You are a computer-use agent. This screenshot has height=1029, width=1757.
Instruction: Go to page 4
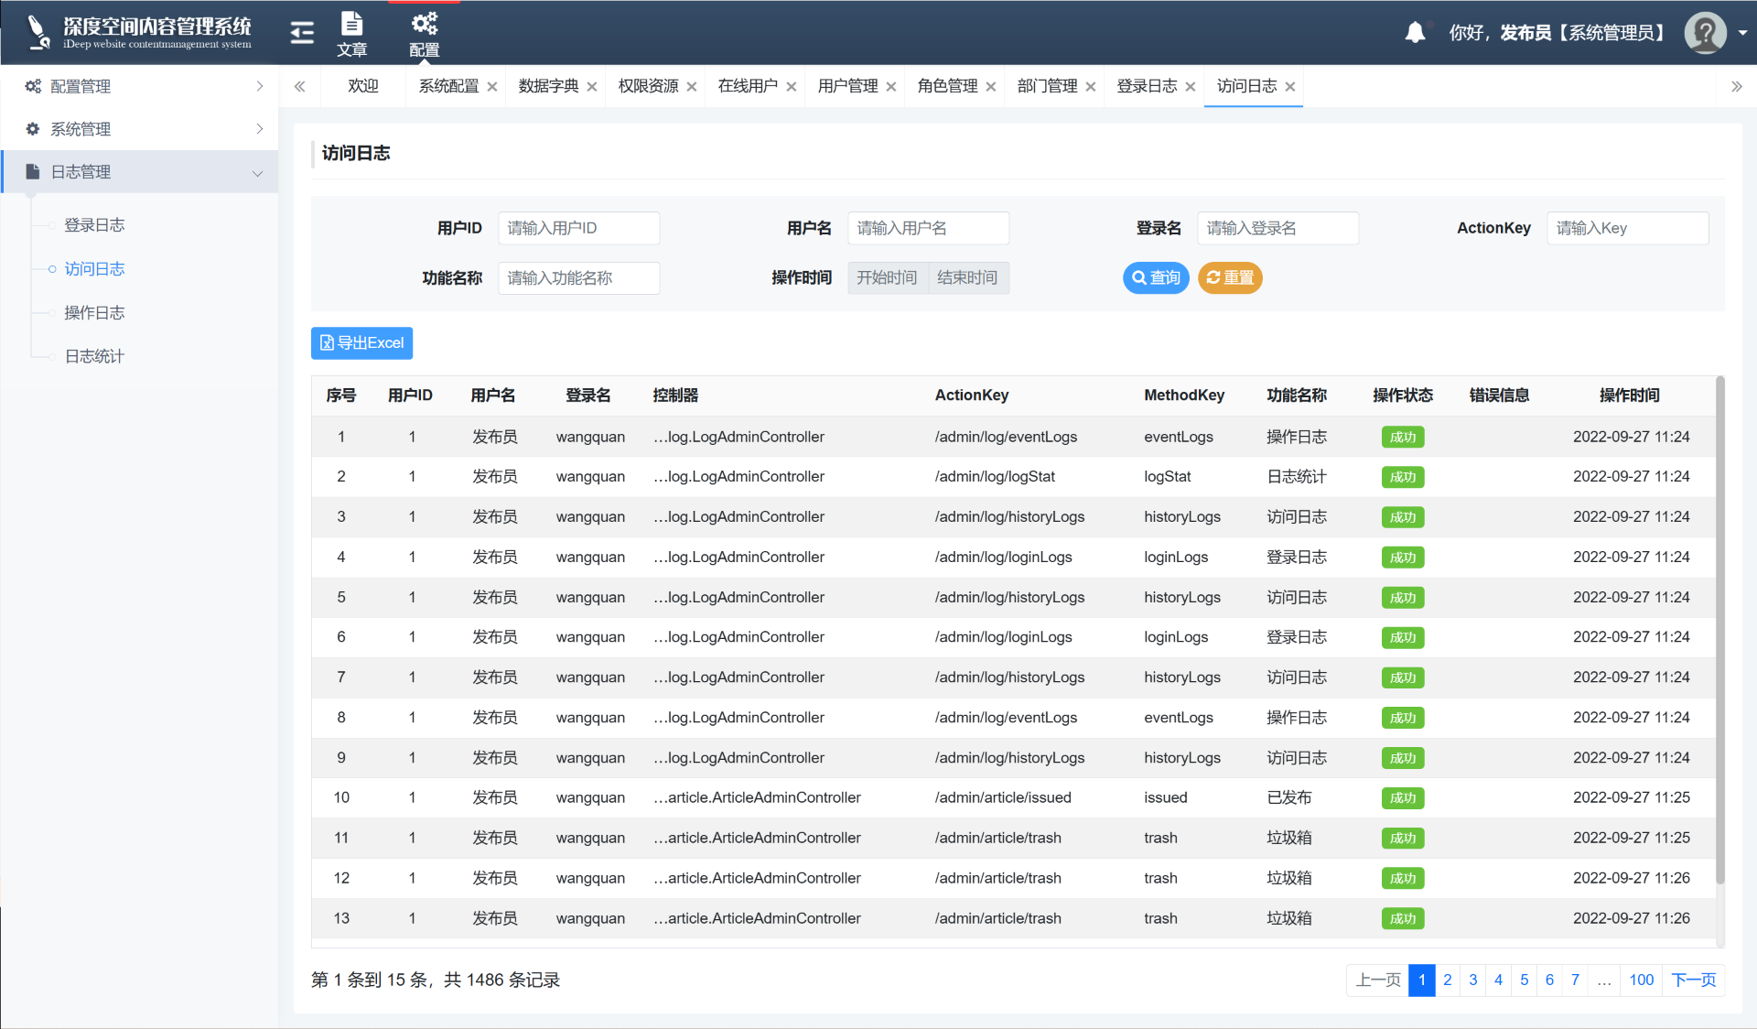coord(1498,980)
